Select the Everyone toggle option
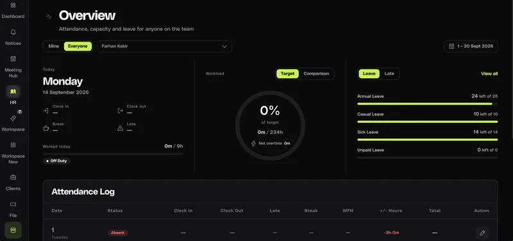 [x=78, y=46]
